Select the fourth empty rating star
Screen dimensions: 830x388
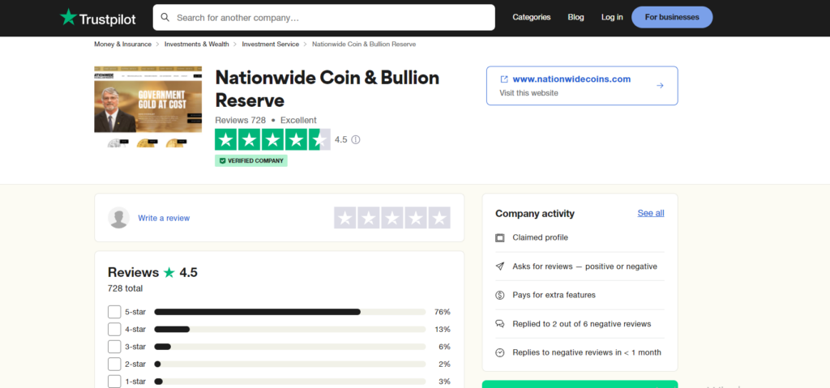point(416,218)
